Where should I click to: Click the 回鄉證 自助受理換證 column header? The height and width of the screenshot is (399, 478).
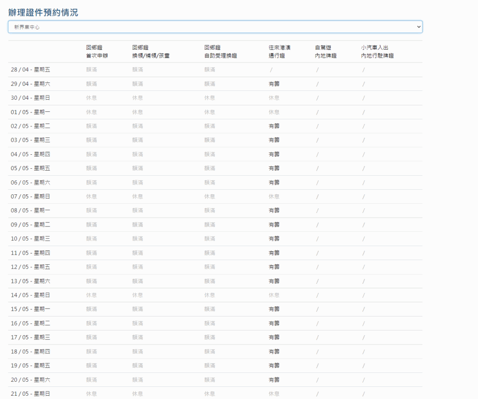tap(220, 52)
